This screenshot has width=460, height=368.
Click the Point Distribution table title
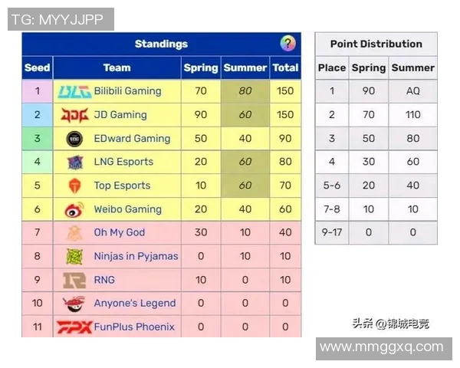[x=376, y=44]
